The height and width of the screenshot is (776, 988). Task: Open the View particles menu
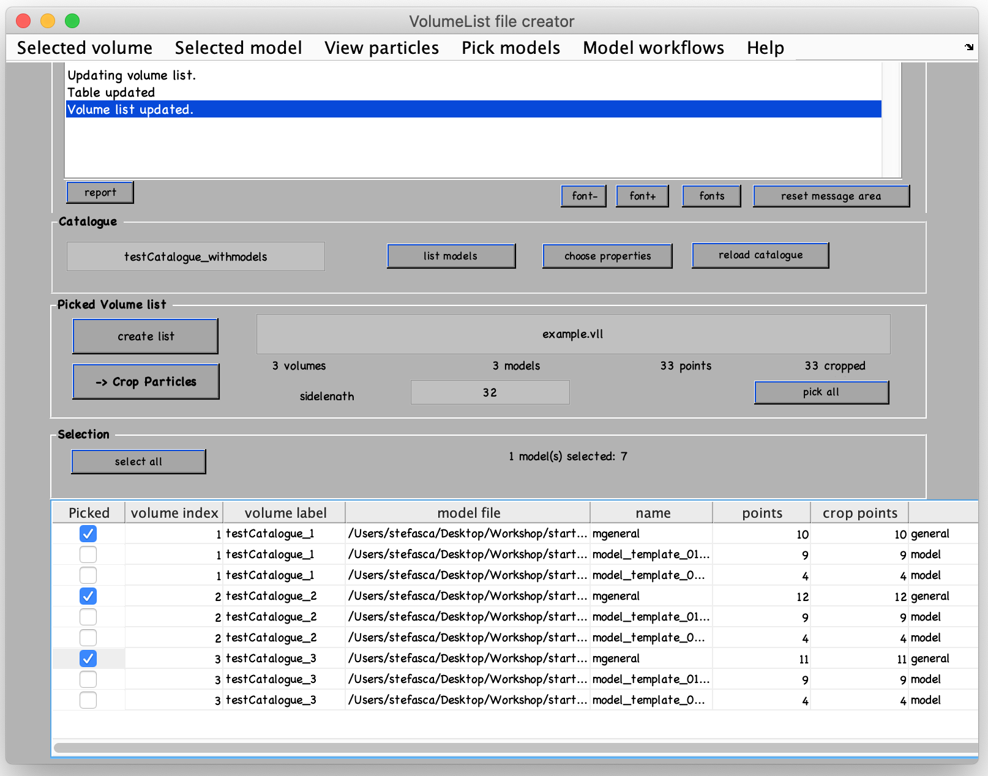(x=381, y=48)
